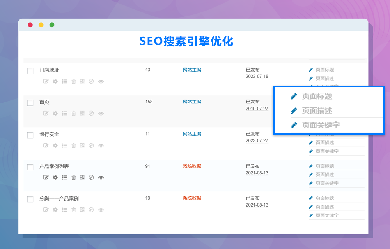Click the edit icon under 门店地址
Viewport: 390px width, 249px height.
coord(46,81)
